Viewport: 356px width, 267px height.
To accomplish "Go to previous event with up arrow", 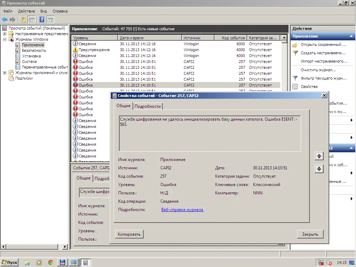I will point(319,156).
